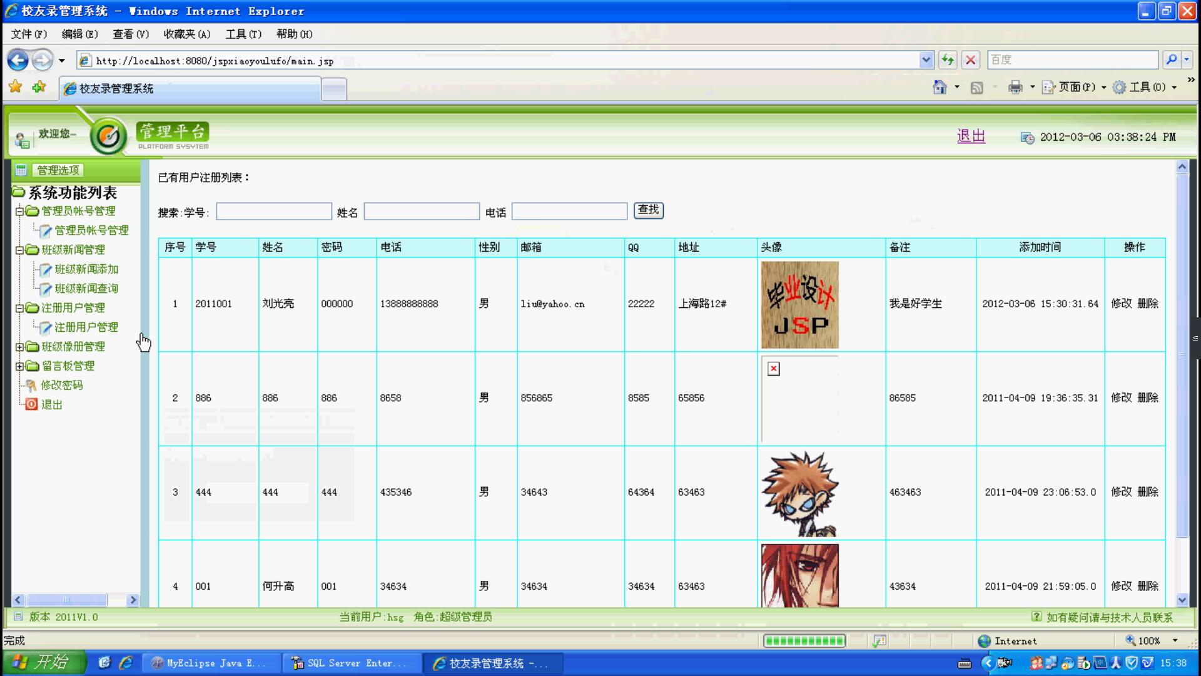Image resolution: width=1201 pixels, height=676 pixels.
Task: Go back with the browser Back arrow
Action: tap(18, 60)
